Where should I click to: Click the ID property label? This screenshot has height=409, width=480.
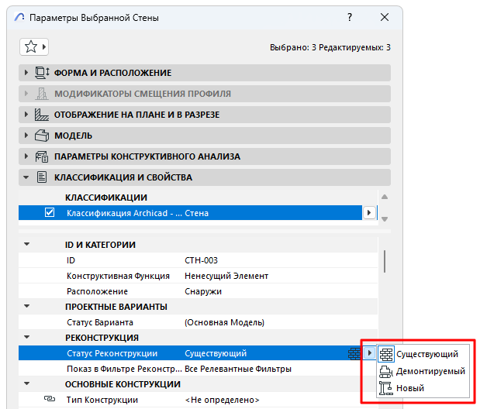[71, 260]
